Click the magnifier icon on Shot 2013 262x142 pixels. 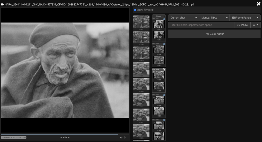164,70
